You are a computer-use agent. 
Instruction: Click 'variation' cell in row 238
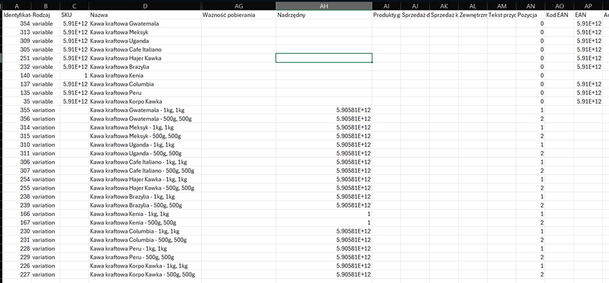tap(46, 197)
